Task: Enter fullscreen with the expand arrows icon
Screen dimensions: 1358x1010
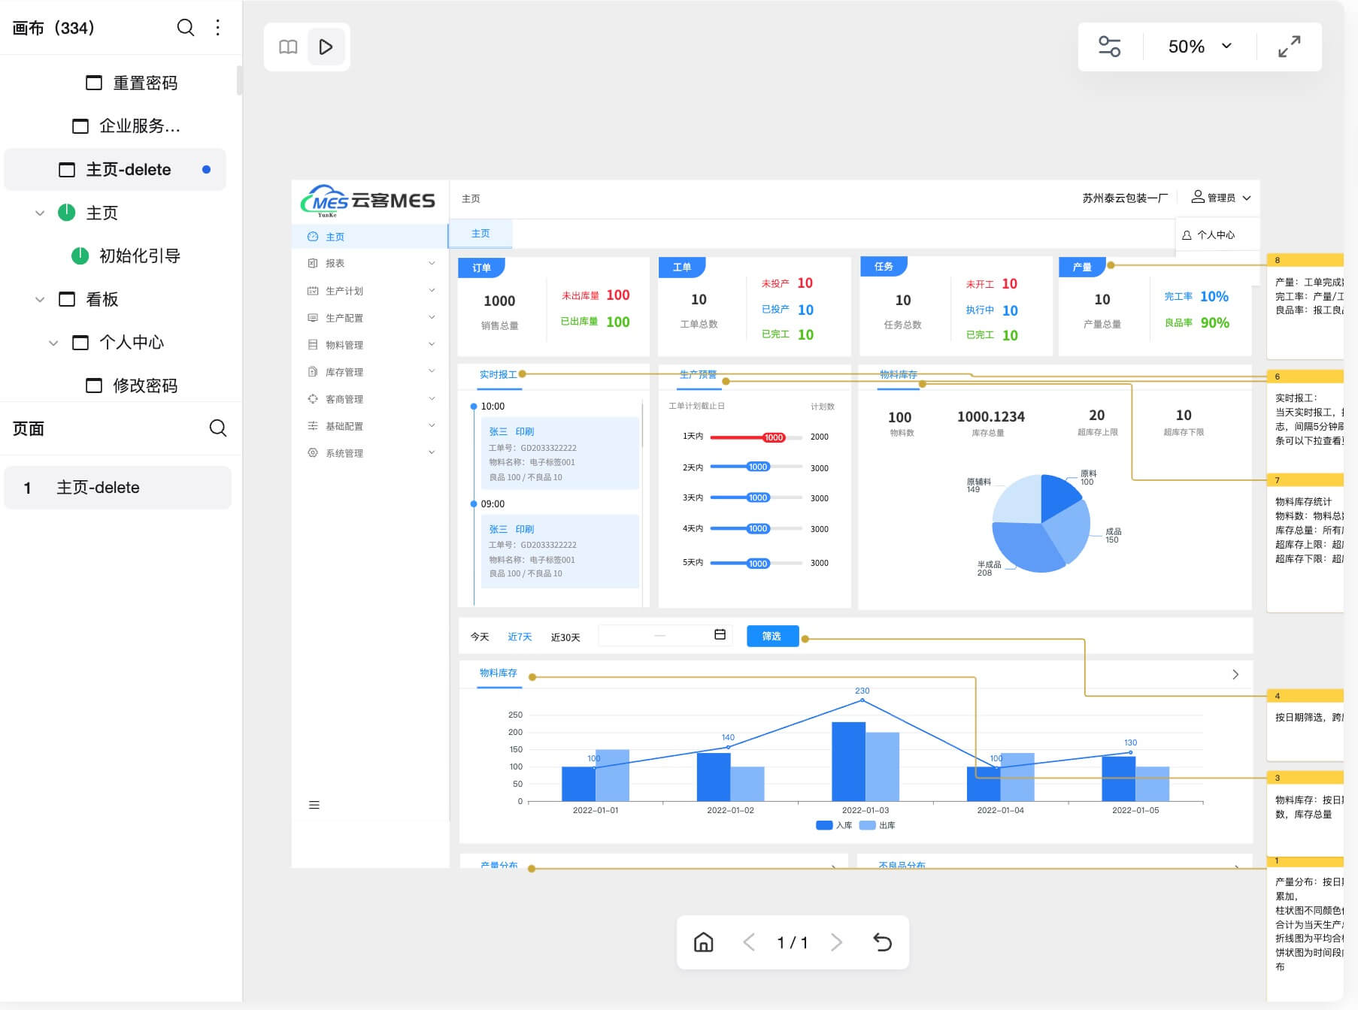Action: coord(1289,47)
